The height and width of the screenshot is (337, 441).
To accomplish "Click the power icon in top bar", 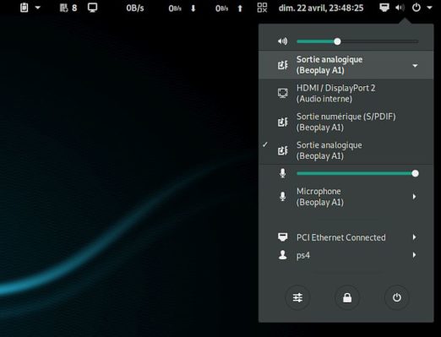I will 416,8.
